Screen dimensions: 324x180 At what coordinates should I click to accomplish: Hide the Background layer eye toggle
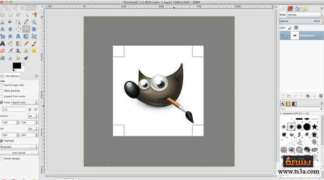click(282, 35)
